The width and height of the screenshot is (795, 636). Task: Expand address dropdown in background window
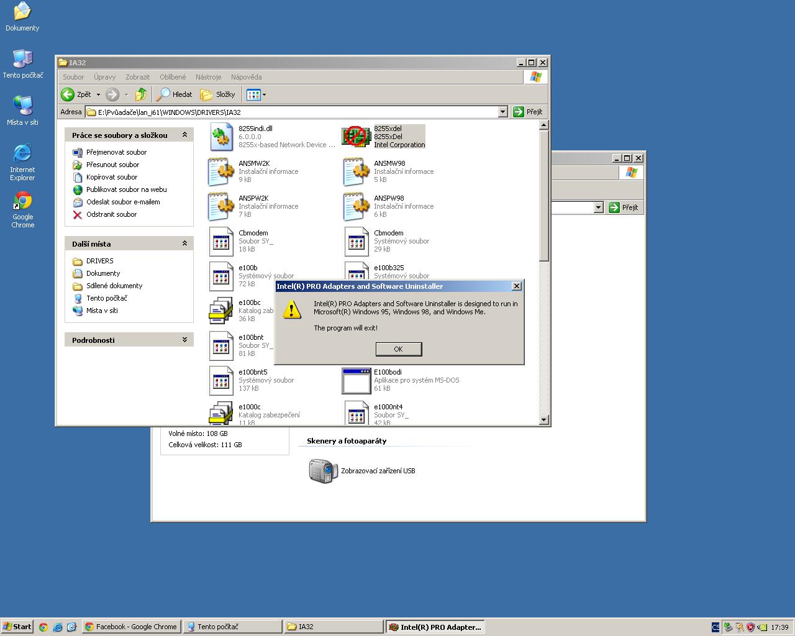click(x=599, y=207)
